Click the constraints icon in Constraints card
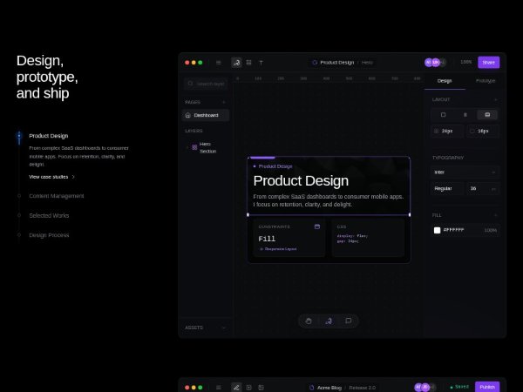The width and height of the screenshot is (523, 392). point(317,226)
